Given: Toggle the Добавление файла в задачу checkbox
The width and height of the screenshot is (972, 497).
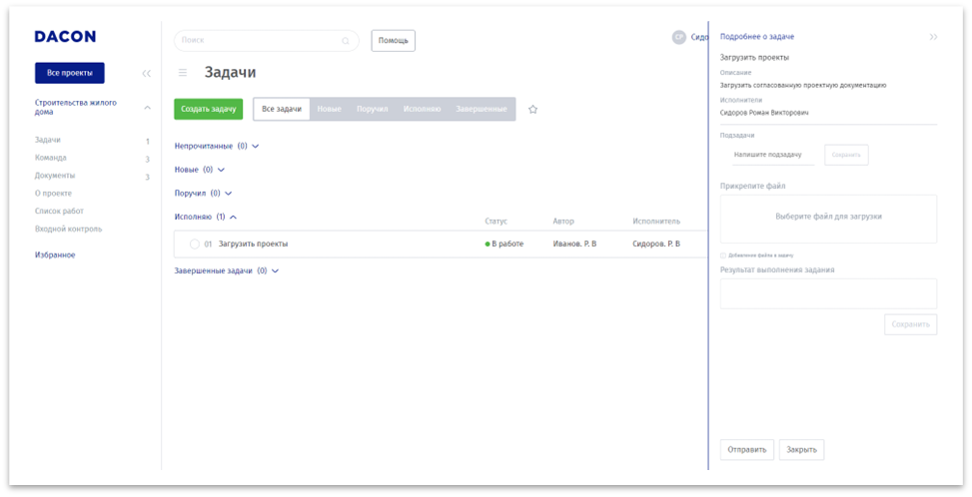Looking at the screenshot, I should tap(723, 255).
